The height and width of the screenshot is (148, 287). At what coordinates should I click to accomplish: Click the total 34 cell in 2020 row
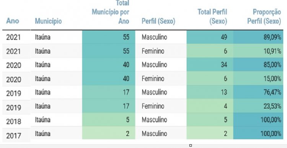tap(210, 64)
